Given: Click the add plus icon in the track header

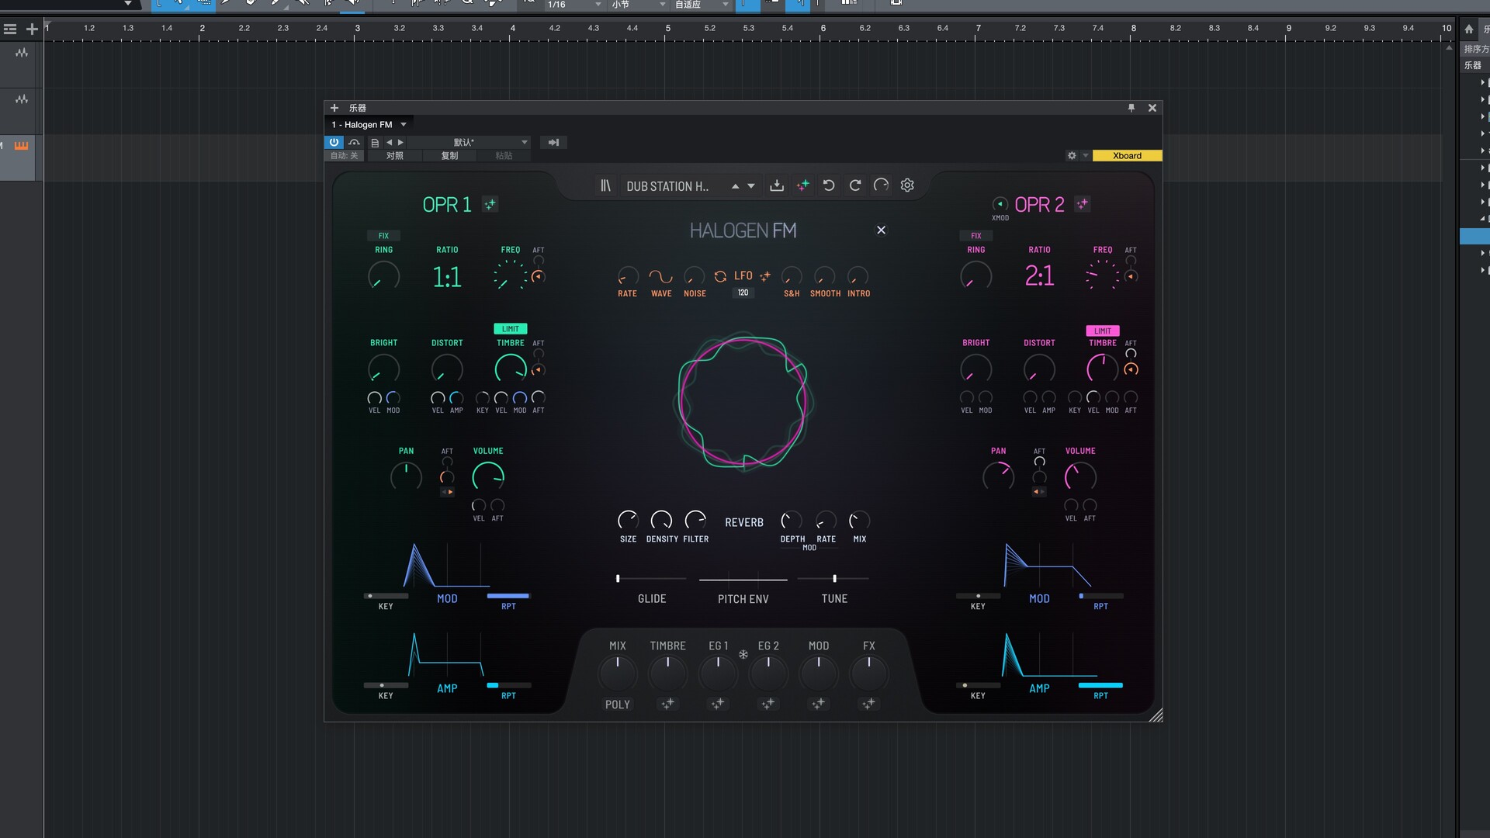Looking at the screenshot, I should tap(32, 29).
